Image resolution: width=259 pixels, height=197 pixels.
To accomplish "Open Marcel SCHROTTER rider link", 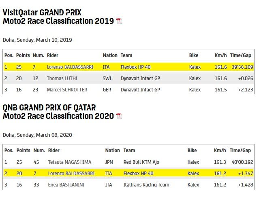I will click(x=67, y=90).
